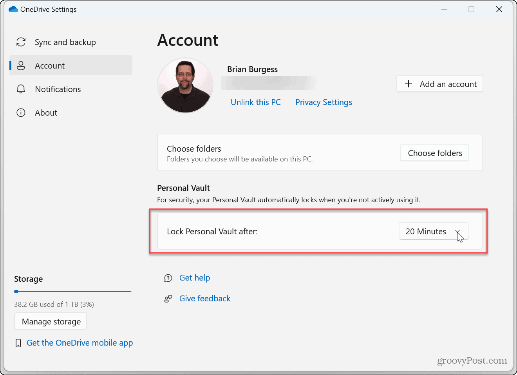This screenshot has width=517, height=375.
Task: Click the Notifications bell icon
Action: tap(21, 89)
